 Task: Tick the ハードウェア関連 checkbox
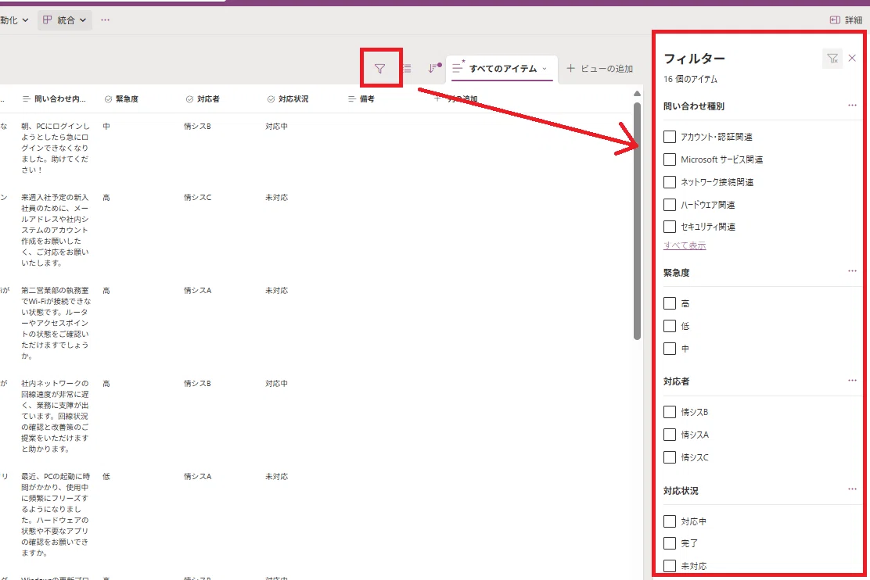[x=670, y=205]
